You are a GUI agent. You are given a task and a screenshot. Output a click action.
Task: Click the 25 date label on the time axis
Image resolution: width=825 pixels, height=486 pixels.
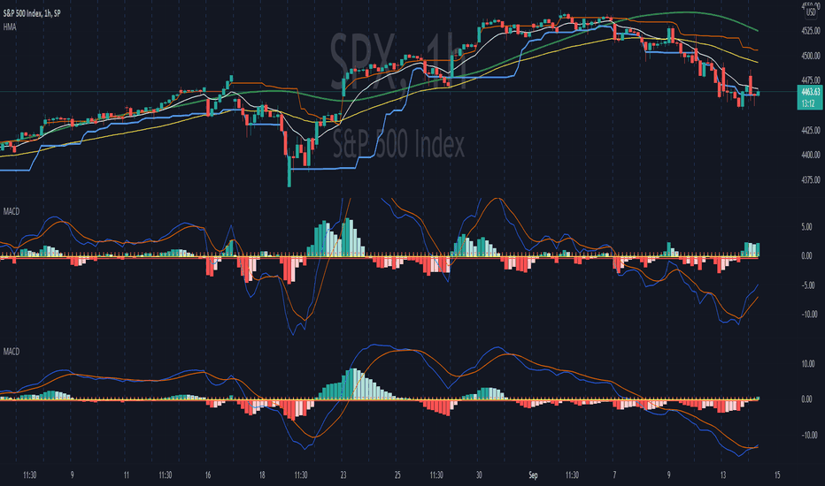[397, 475]
